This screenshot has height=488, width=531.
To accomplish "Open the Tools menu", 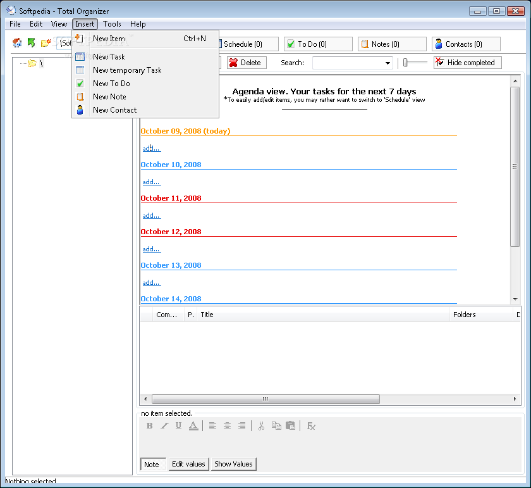I will (x=112, y=24).
